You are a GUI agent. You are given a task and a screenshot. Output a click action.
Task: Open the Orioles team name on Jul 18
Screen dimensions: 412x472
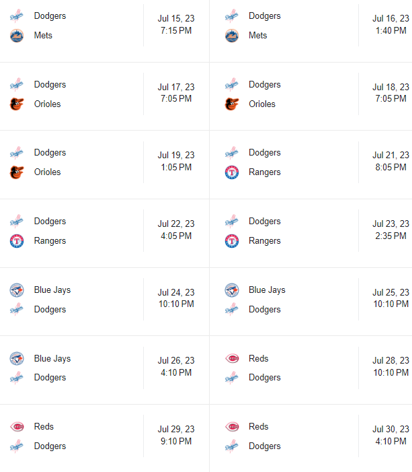[x=261, y=104]
